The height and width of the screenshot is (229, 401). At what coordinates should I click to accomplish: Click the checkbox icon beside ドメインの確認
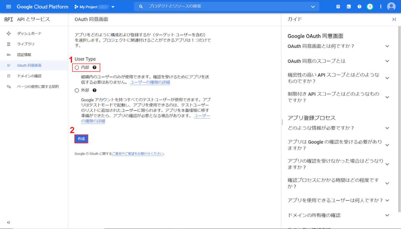(x=9, y=76)
